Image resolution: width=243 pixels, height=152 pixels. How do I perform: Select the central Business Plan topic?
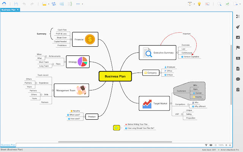[x=115, y=76]
